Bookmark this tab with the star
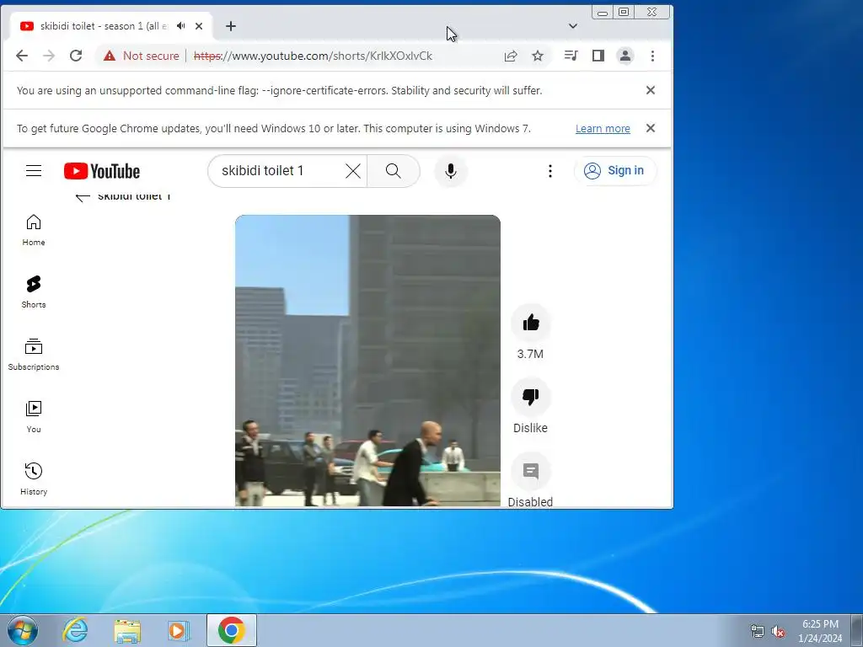The width and height of the screenshot is (863, 647). (538, 56)
